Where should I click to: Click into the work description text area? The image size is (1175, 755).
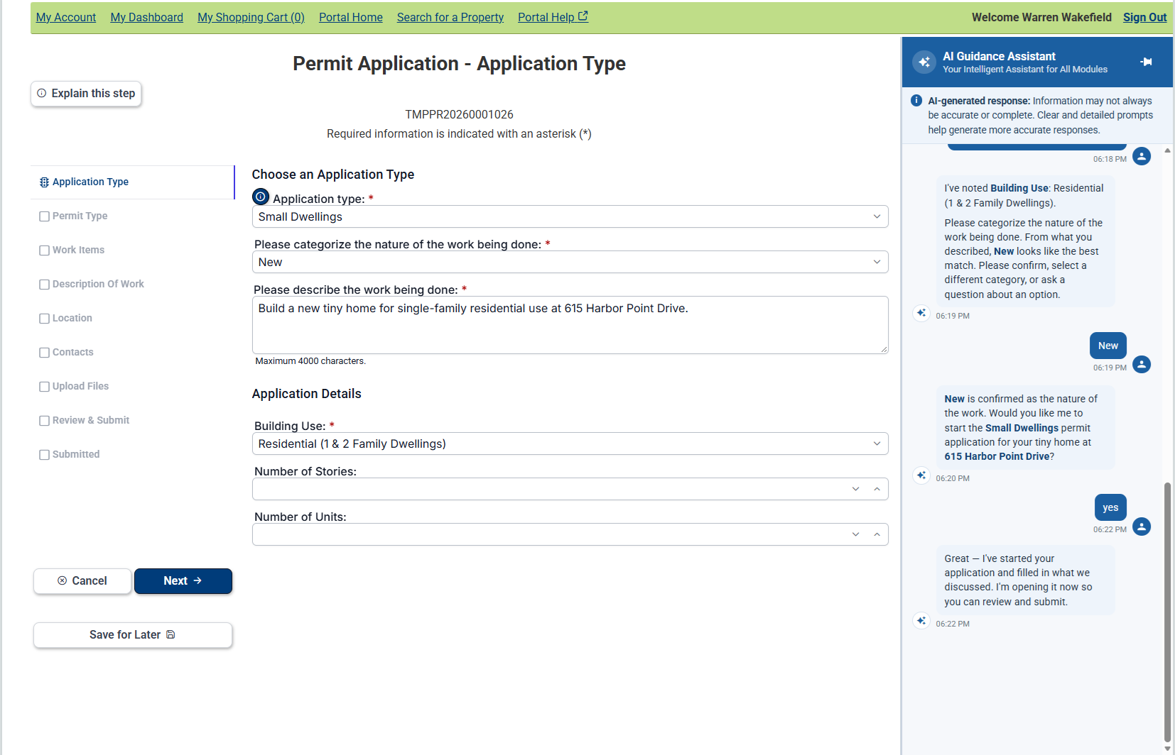(x=570, y=325)
